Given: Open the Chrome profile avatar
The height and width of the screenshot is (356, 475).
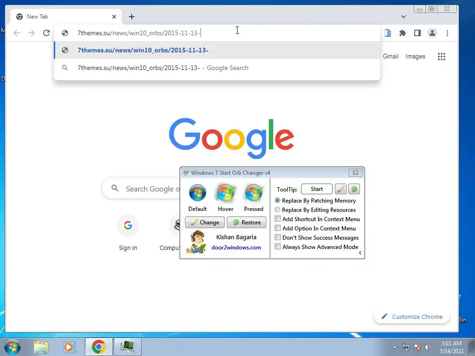Looking at the screenshot, I should pos(432,33).
